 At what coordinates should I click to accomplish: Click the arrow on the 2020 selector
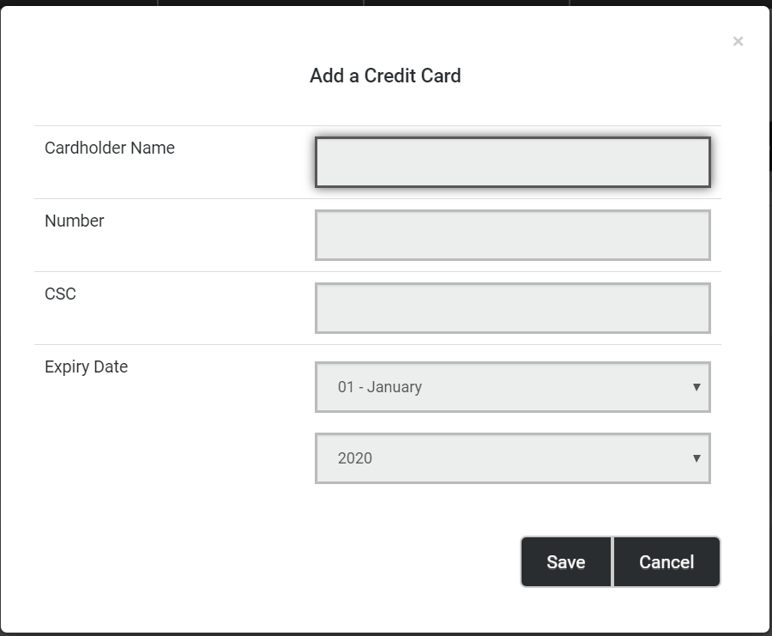point(697,458)
